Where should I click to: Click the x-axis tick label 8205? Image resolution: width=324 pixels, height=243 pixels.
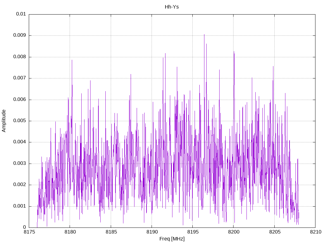coord(275,232)
